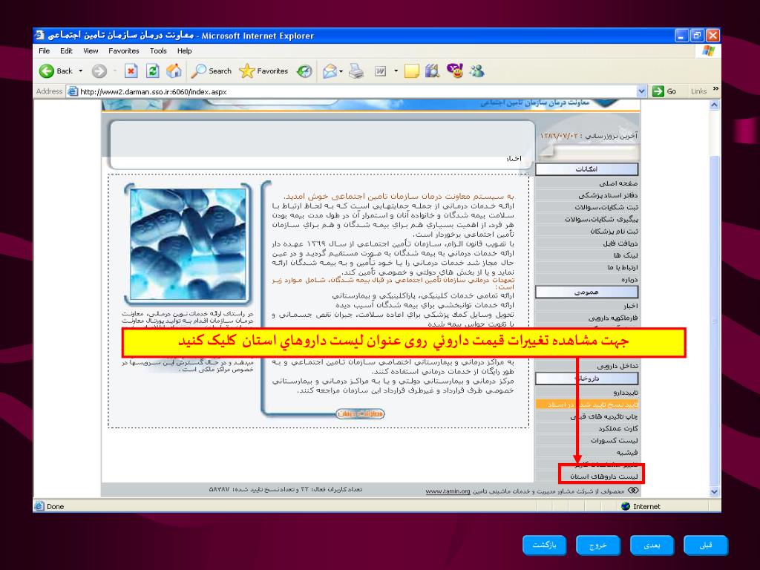The image size is (760, 570).
Task: Expand the Links toolbar chevron
Action: 715,89
